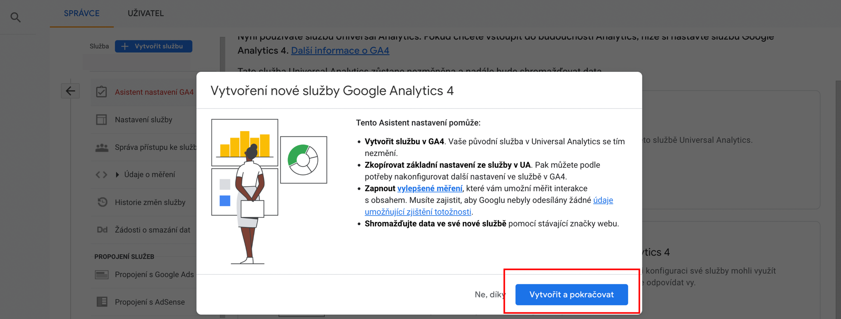The image size is (841, 319).
Task: Click the back arrow icon
Action: coord(70,91)
